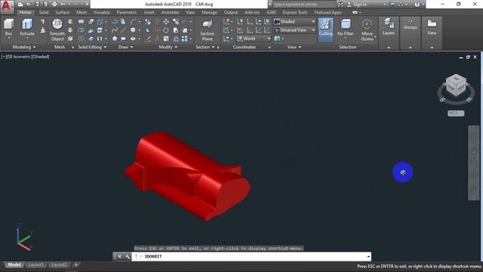The width and height of the screenshot is (483, 272).
Task: Click the ViewCube in the viewport corner
Action: pos(456,85)
